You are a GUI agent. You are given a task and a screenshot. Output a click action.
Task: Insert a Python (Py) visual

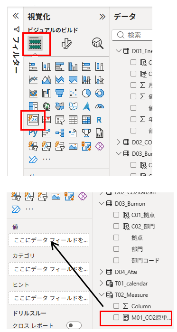(33, 133)
